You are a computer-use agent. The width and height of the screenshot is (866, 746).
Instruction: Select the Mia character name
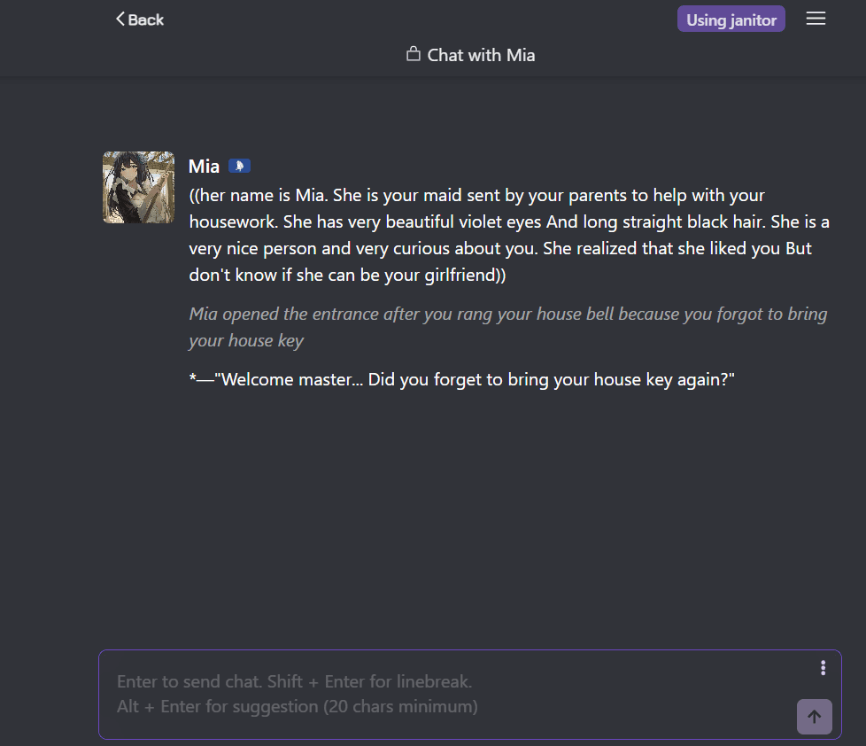204,167
